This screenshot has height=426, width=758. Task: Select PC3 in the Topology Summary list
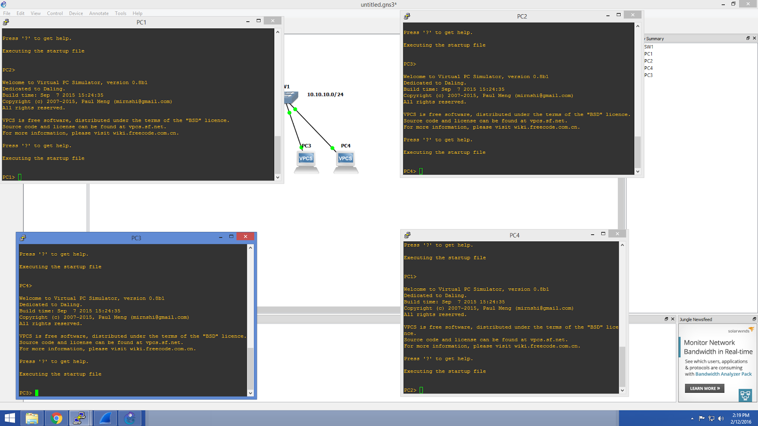(648, 75)
